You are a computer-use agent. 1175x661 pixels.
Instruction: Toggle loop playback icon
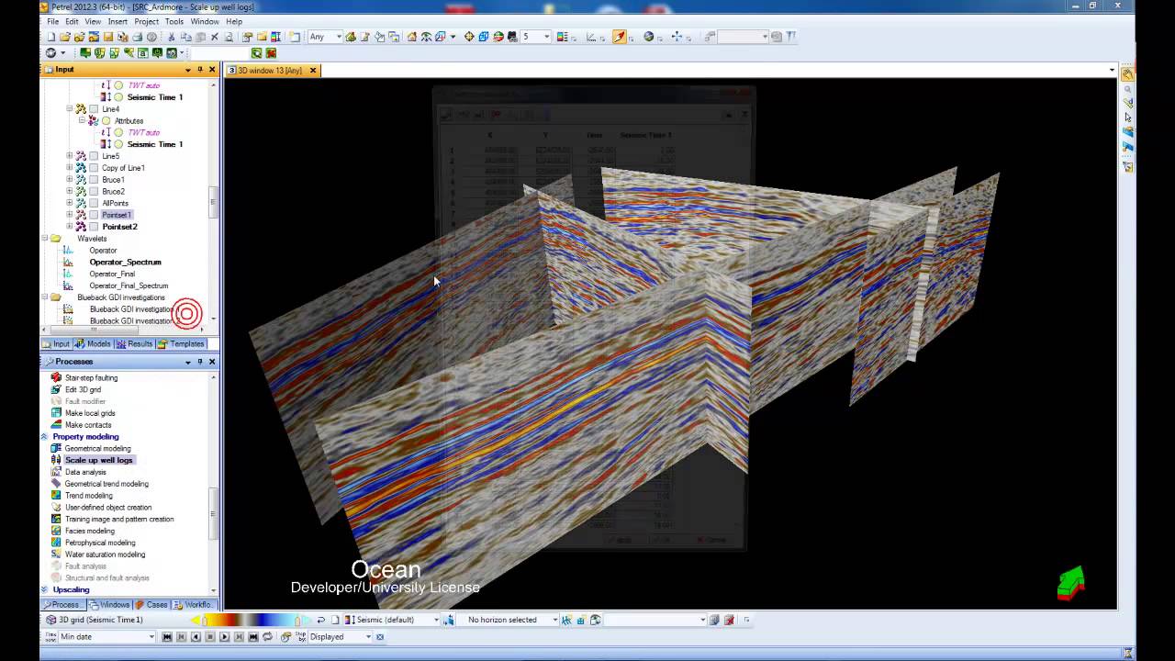coord(268,636)
